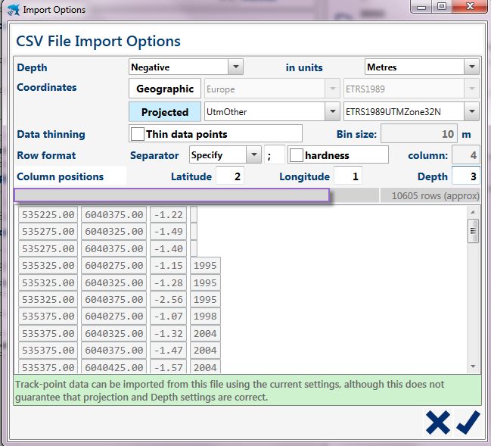Viewport: 491px width, 446px height.
Task: Open the ETRS1989UTMZone32N dropdown
Action: coord(471,112)
